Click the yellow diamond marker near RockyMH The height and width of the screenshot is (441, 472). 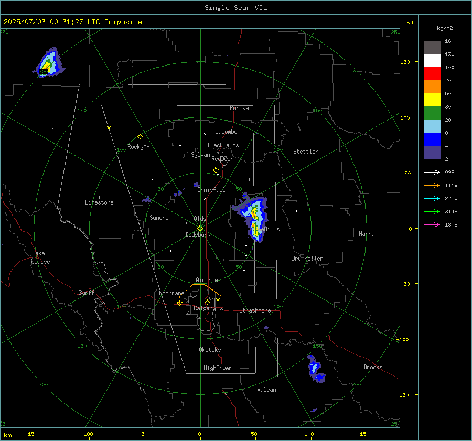pyautogui.click(x=140, y=137)
